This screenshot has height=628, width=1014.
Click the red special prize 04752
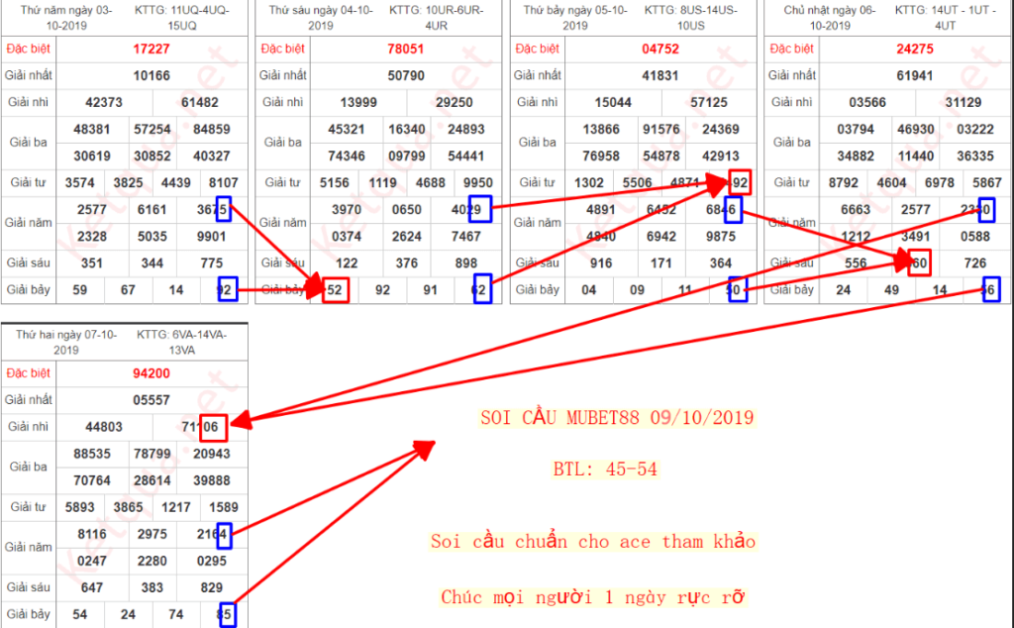point(659,48)
